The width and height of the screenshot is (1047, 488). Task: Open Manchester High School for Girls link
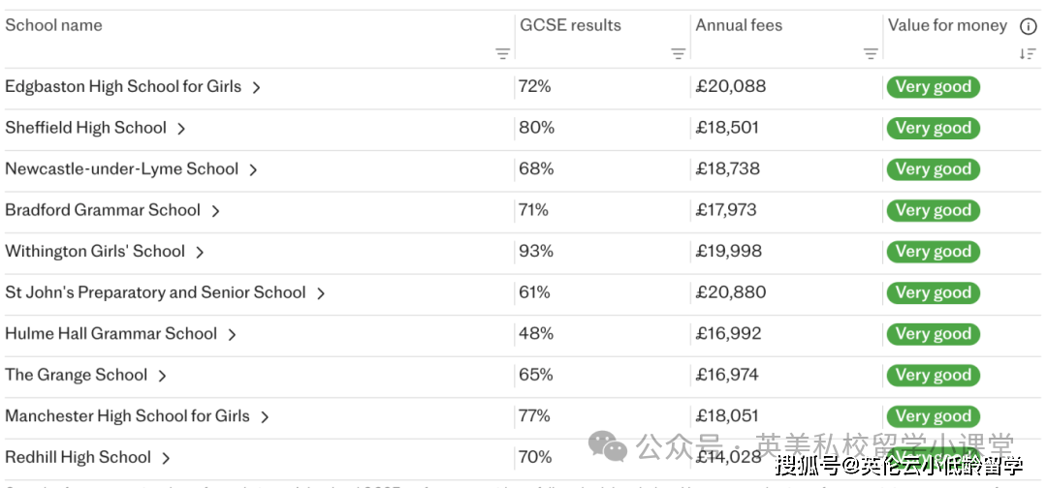(x=127, y=416)
